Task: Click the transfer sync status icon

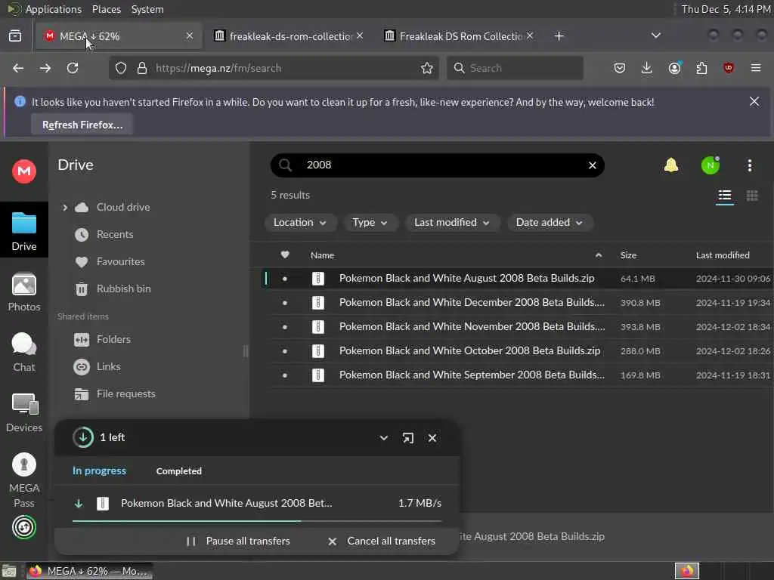Action: [23, 527]
